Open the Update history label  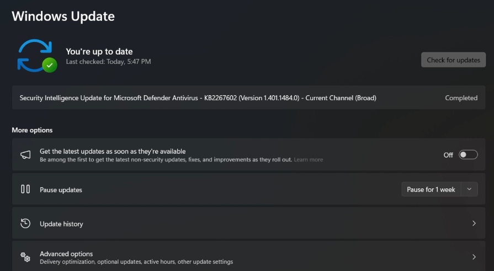tap(61, 224)
